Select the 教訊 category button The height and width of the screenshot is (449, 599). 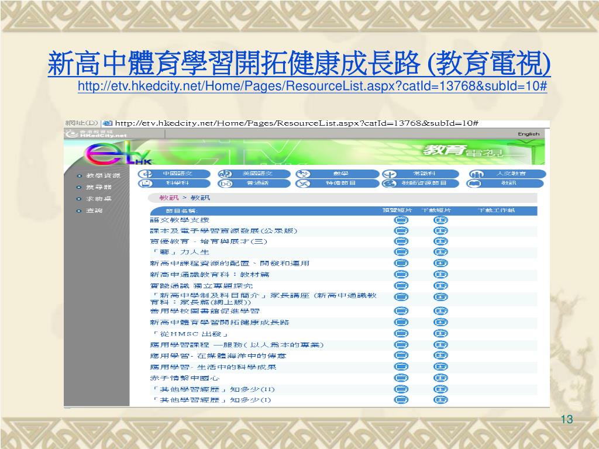[505, 183]
